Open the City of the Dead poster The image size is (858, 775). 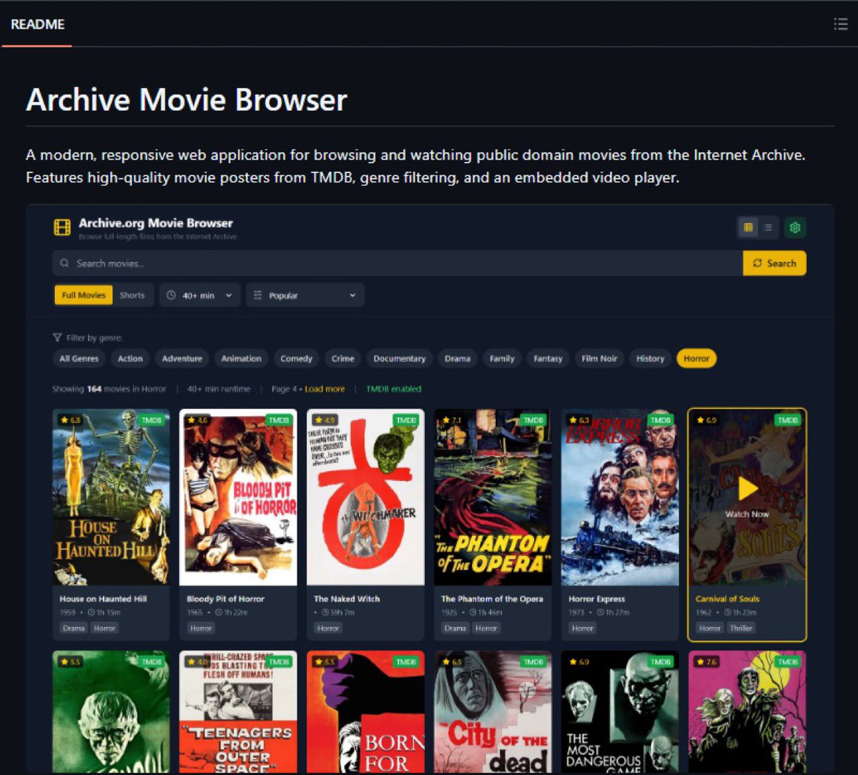tap(493, 711)
